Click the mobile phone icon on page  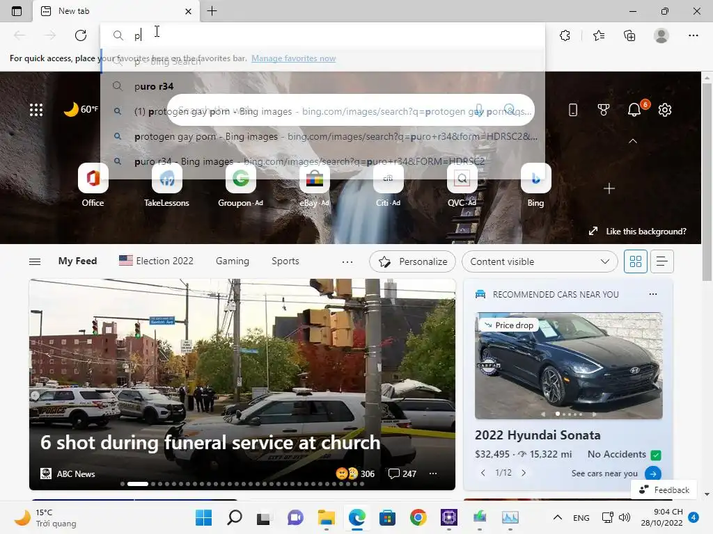[573, 109]
